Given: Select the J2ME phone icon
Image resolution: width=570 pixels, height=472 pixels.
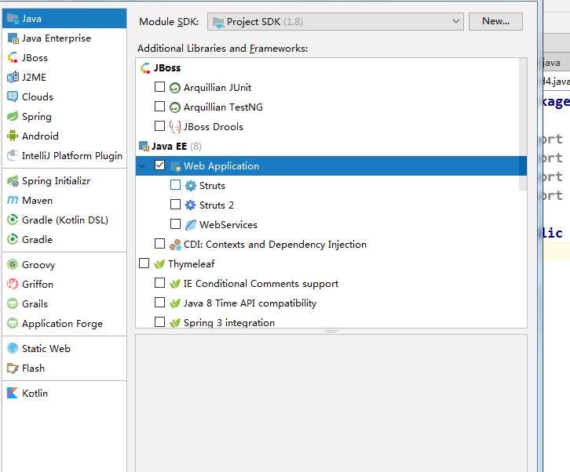Looking at the screenshot, I should (x=13, y=78).
